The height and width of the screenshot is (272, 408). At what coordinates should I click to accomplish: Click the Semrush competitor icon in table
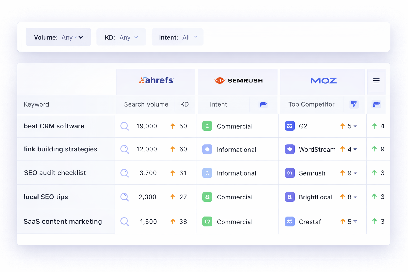[x=290, y=173]
